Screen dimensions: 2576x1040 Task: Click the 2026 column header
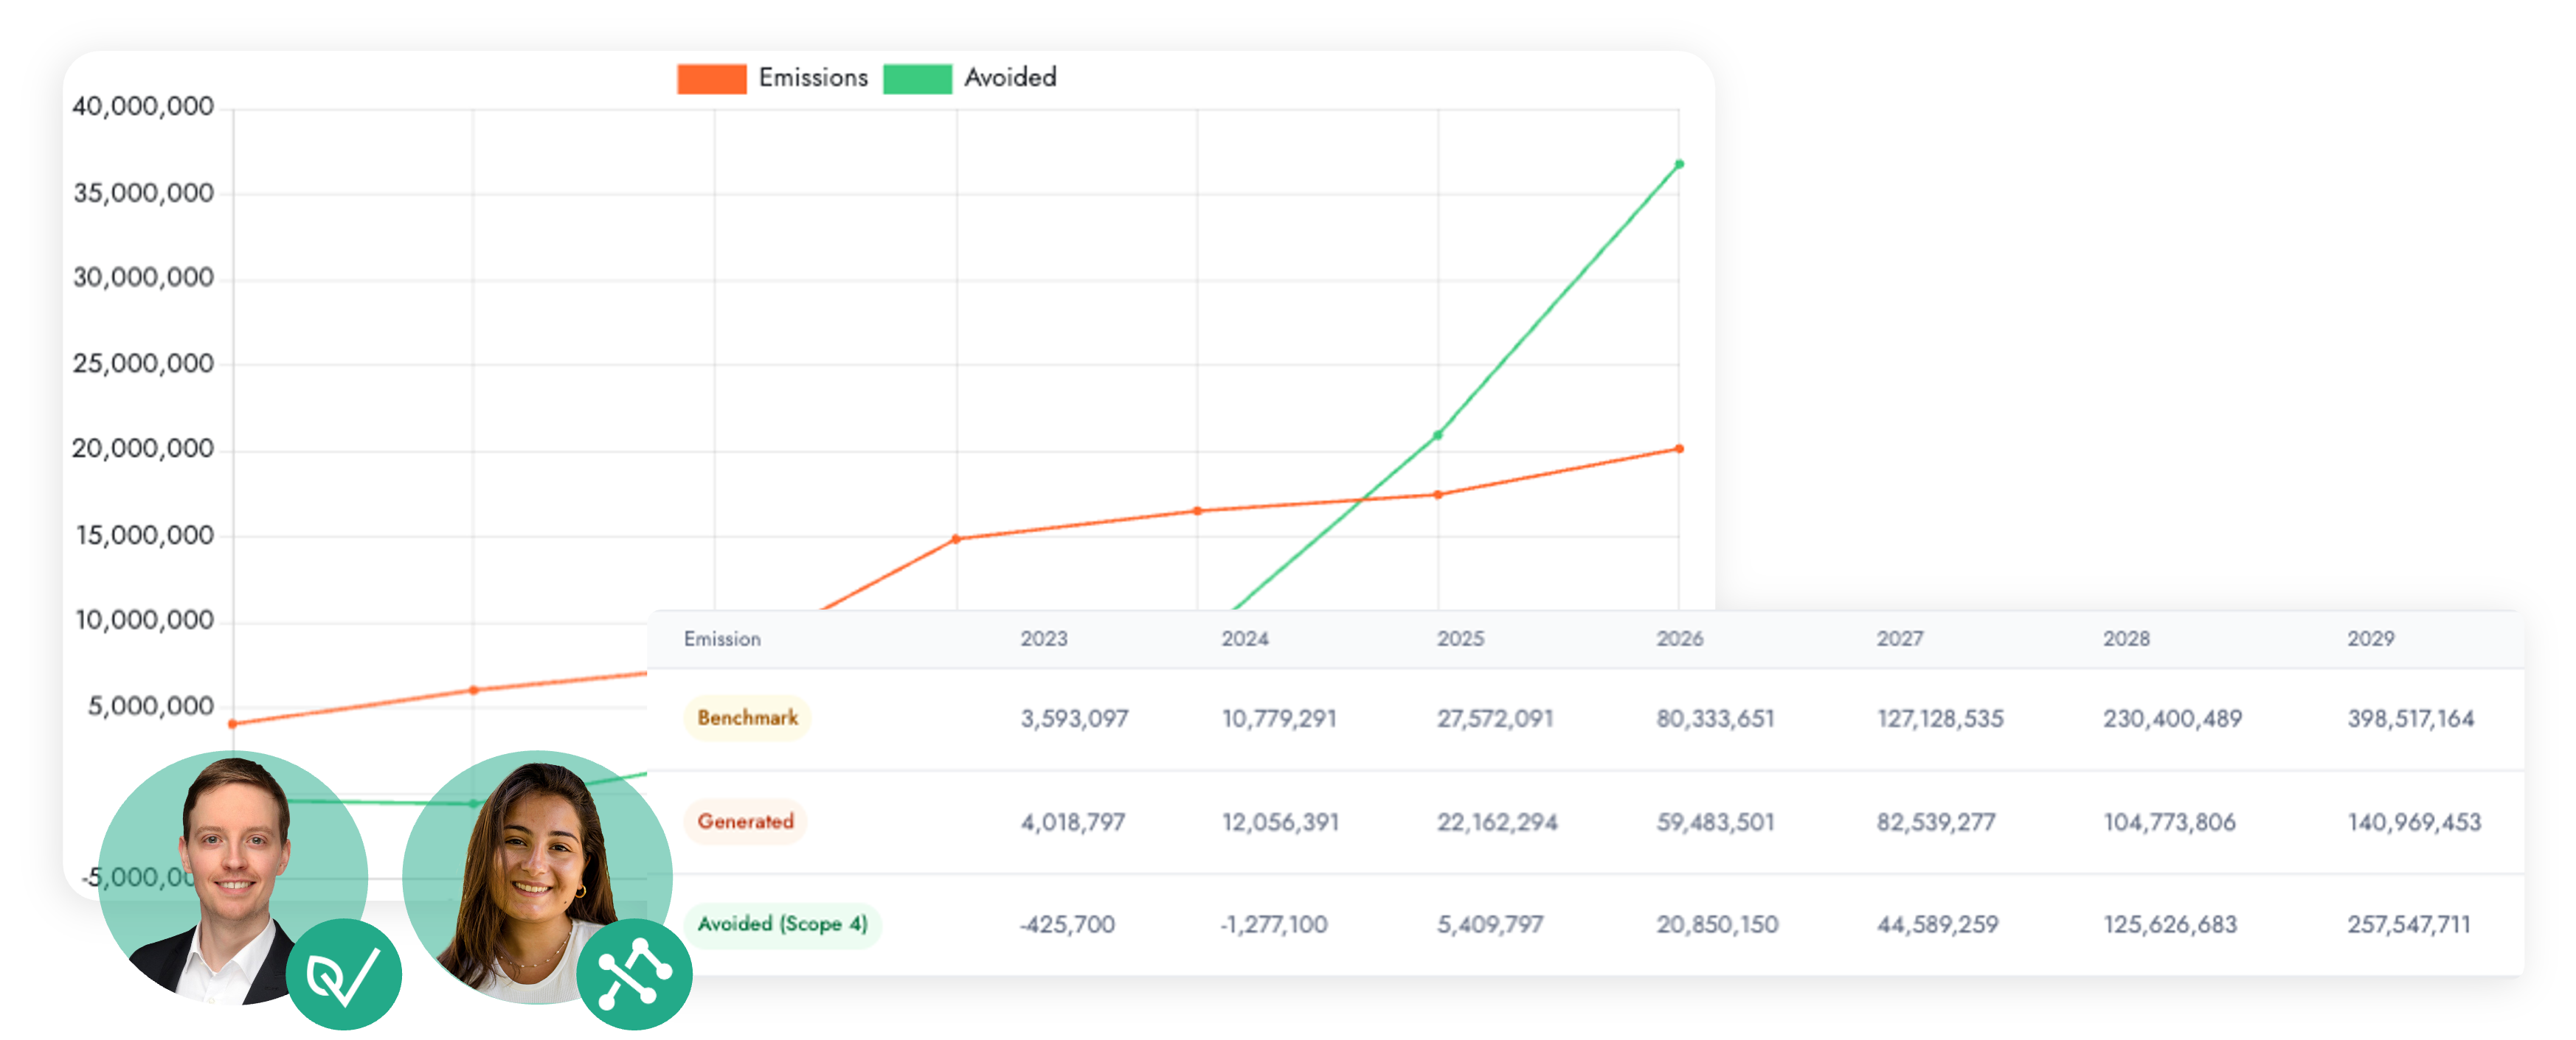point(1680,639)
